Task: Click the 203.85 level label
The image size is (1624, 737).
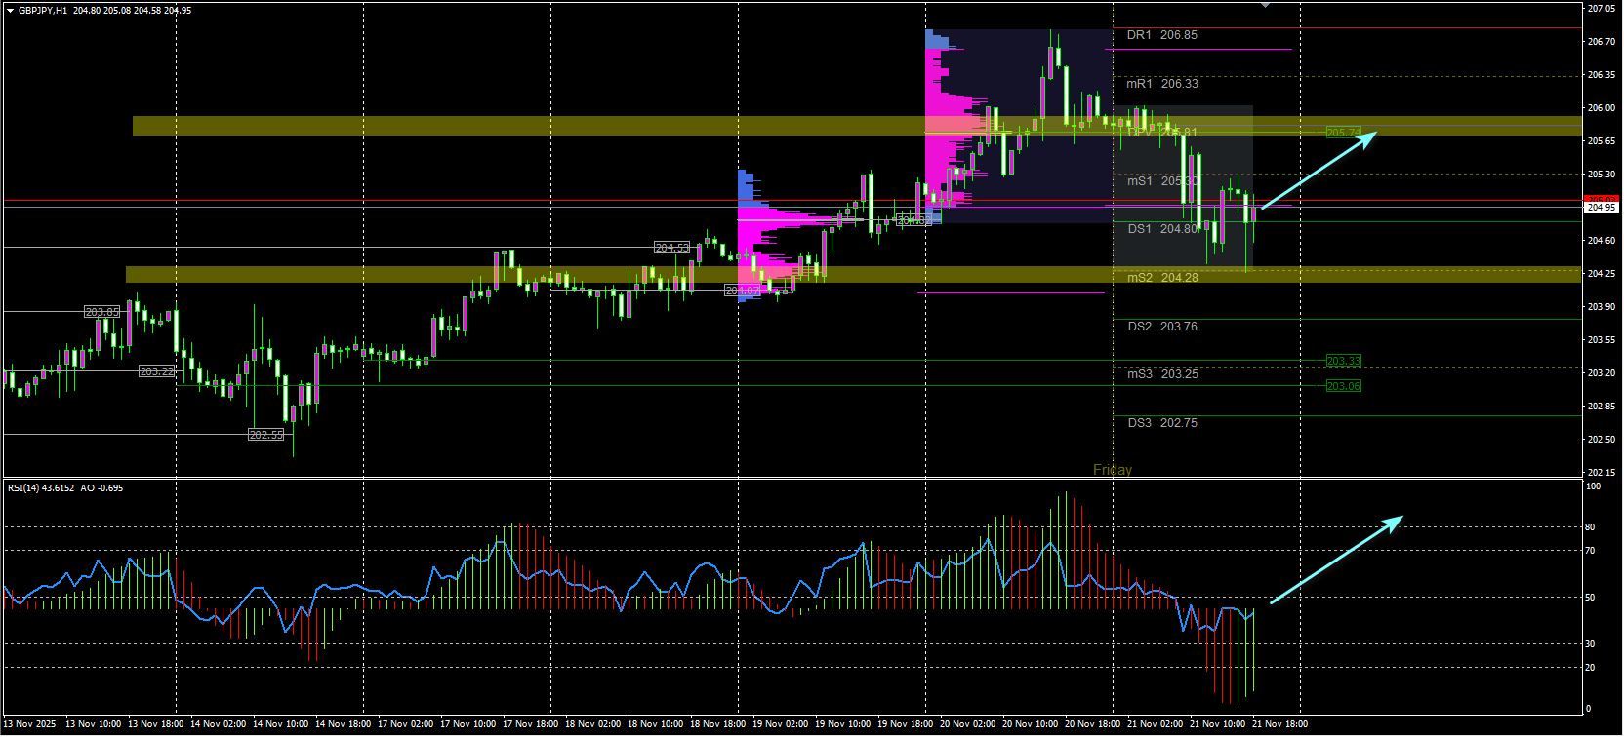Action: [102, 312]
